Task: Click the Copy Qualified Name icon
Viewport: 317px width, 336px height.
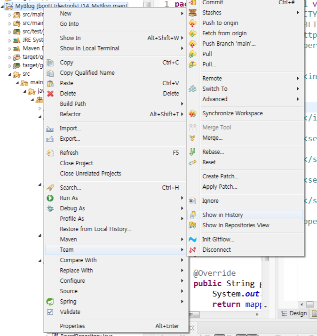Action: point(50,73)
